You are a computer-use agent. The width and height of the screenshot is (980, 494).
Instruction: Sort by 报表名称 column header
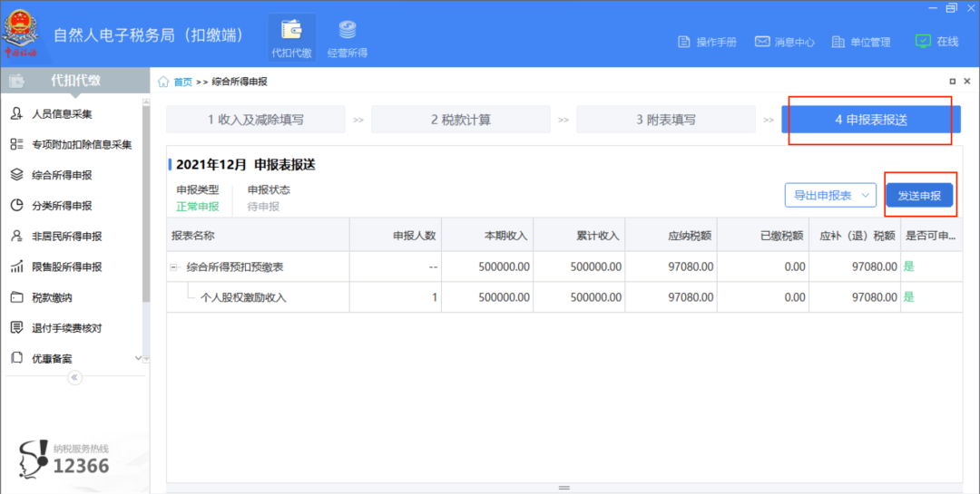tap(258, 236)
